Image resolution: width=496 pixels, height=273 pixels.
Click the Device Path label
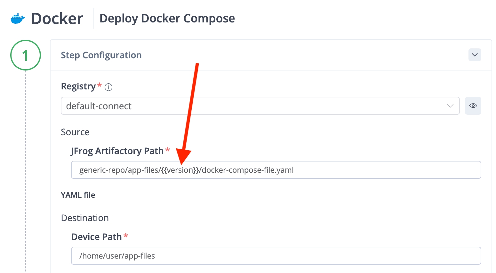(x=96, y=237)
